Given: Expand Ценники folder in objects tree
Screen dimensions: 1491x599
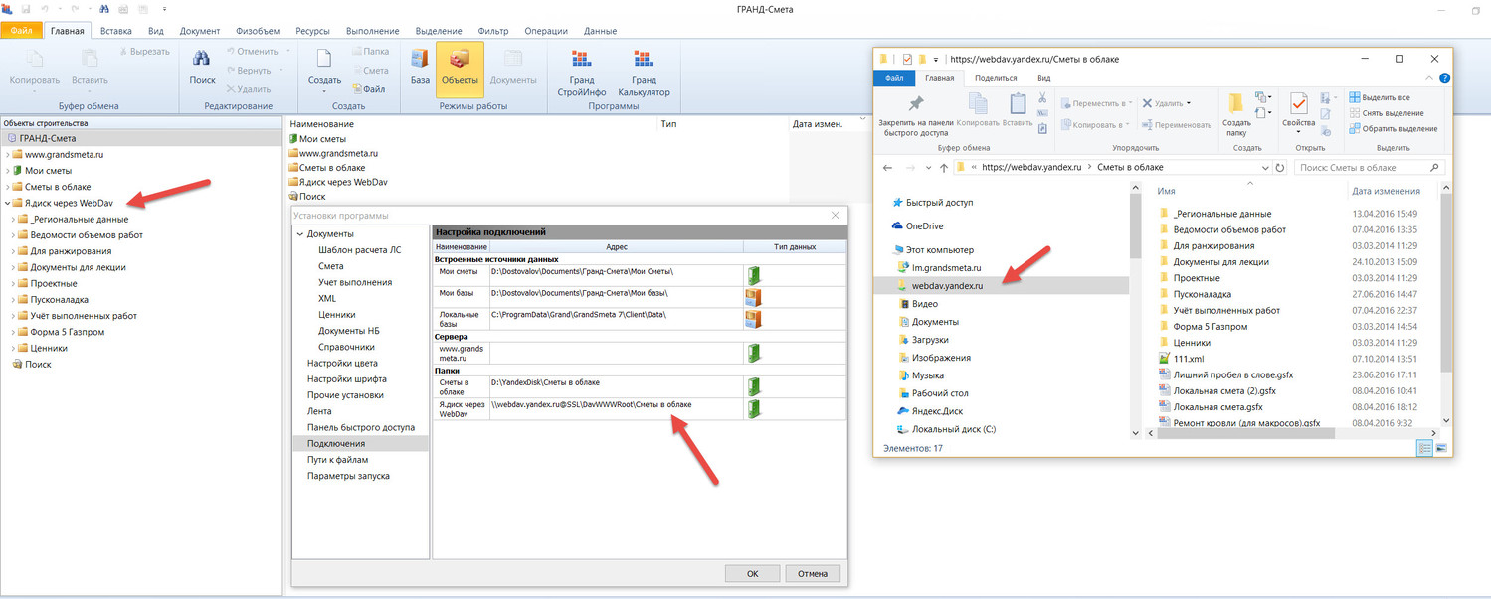Looking at the screenshot, I should [x=13, y=348].
